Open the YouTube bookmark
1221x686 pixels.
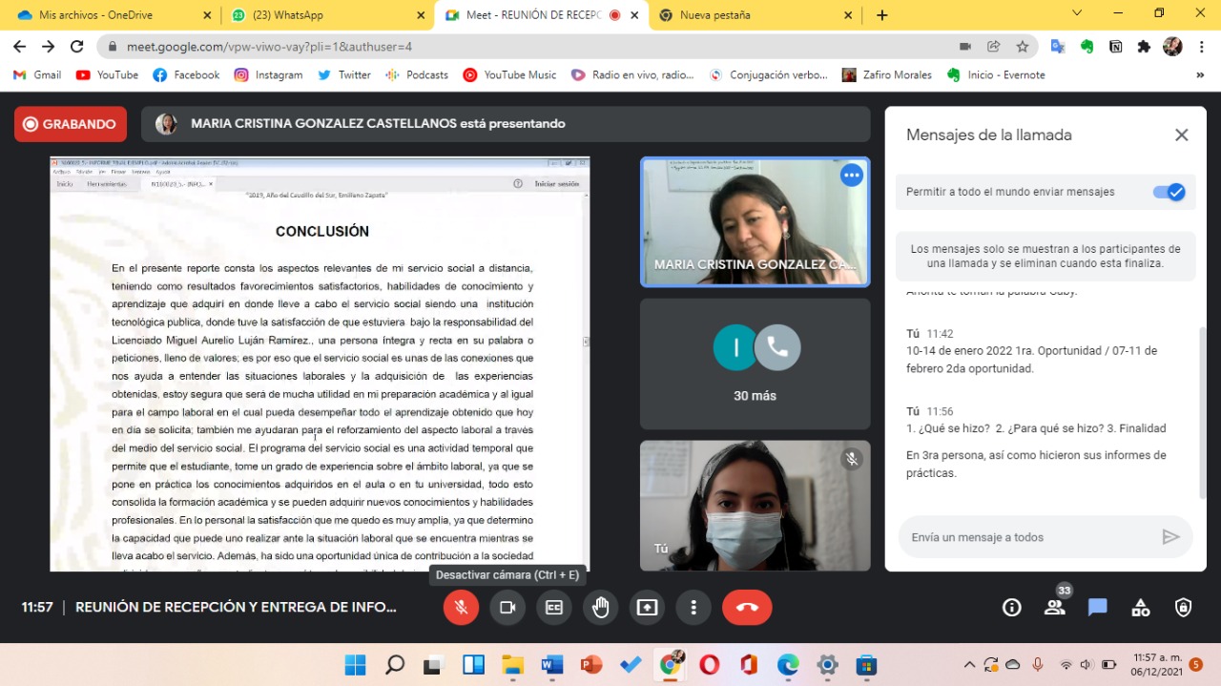(x=107, y=74)
